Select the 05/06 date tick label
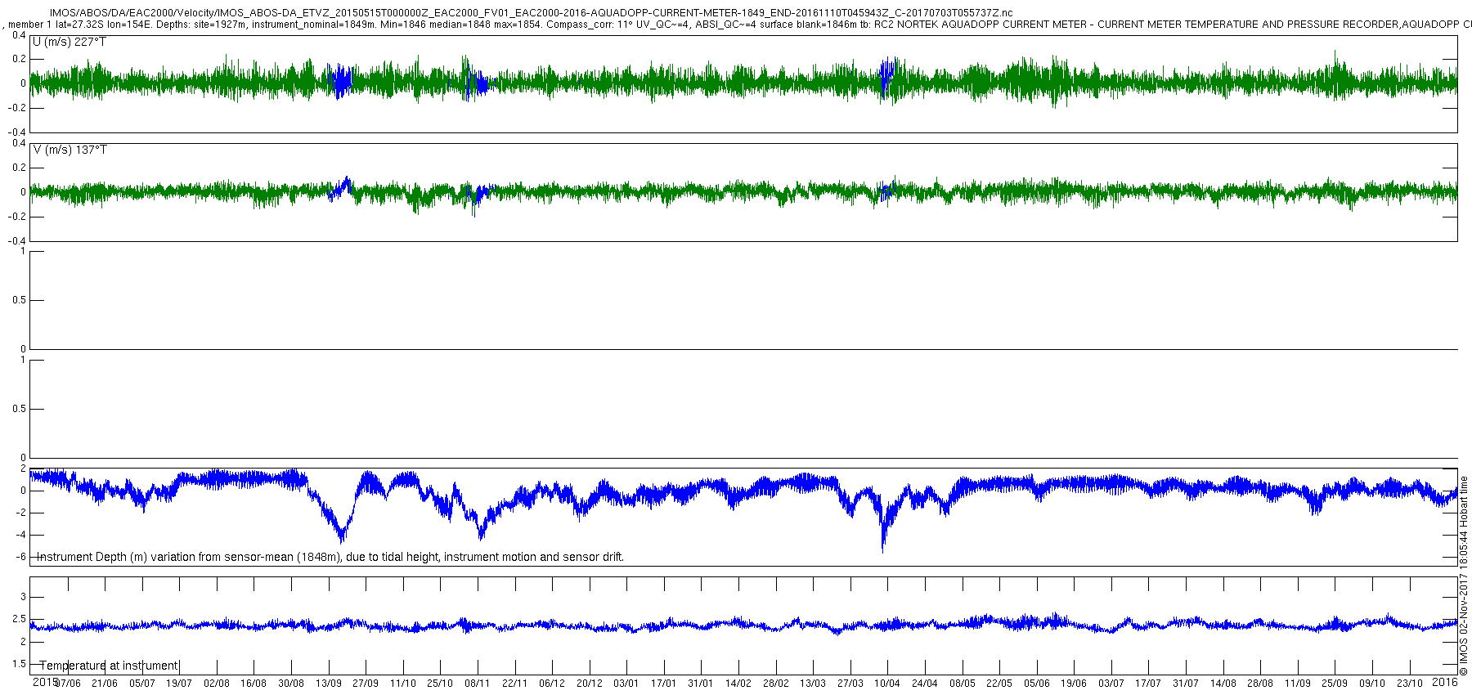Viewport: 1472px width, 695px height. (x=1037, y=684)
